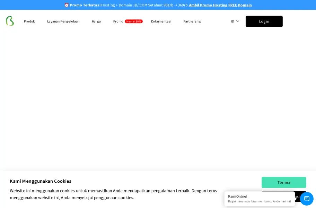Click the green B logo icon
Image resolution: width=316 pixels, height=208 pixels.
[10, 21]
